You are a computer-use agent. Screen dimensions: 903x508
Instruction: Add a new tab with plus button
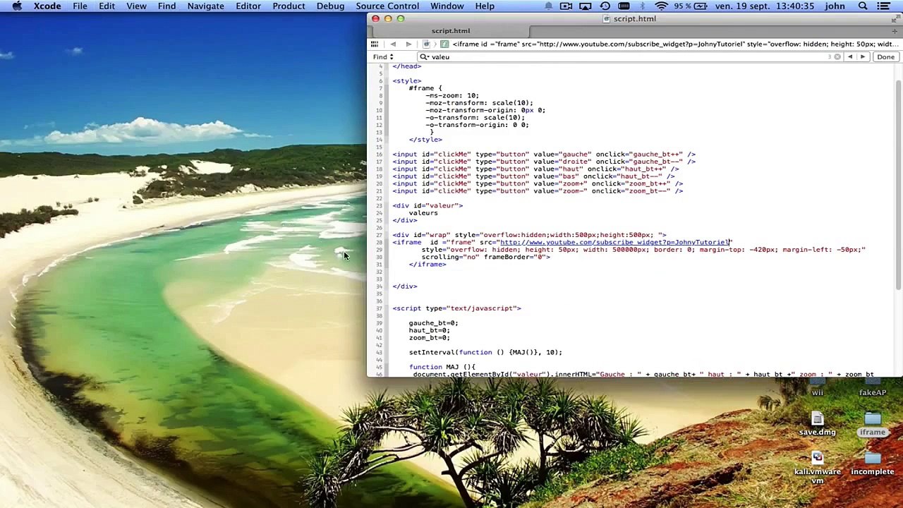click(895, 31)
